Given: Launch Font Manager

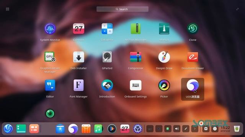Looking at the screenshot, I should pyautogui.click(x=78, y=85).
